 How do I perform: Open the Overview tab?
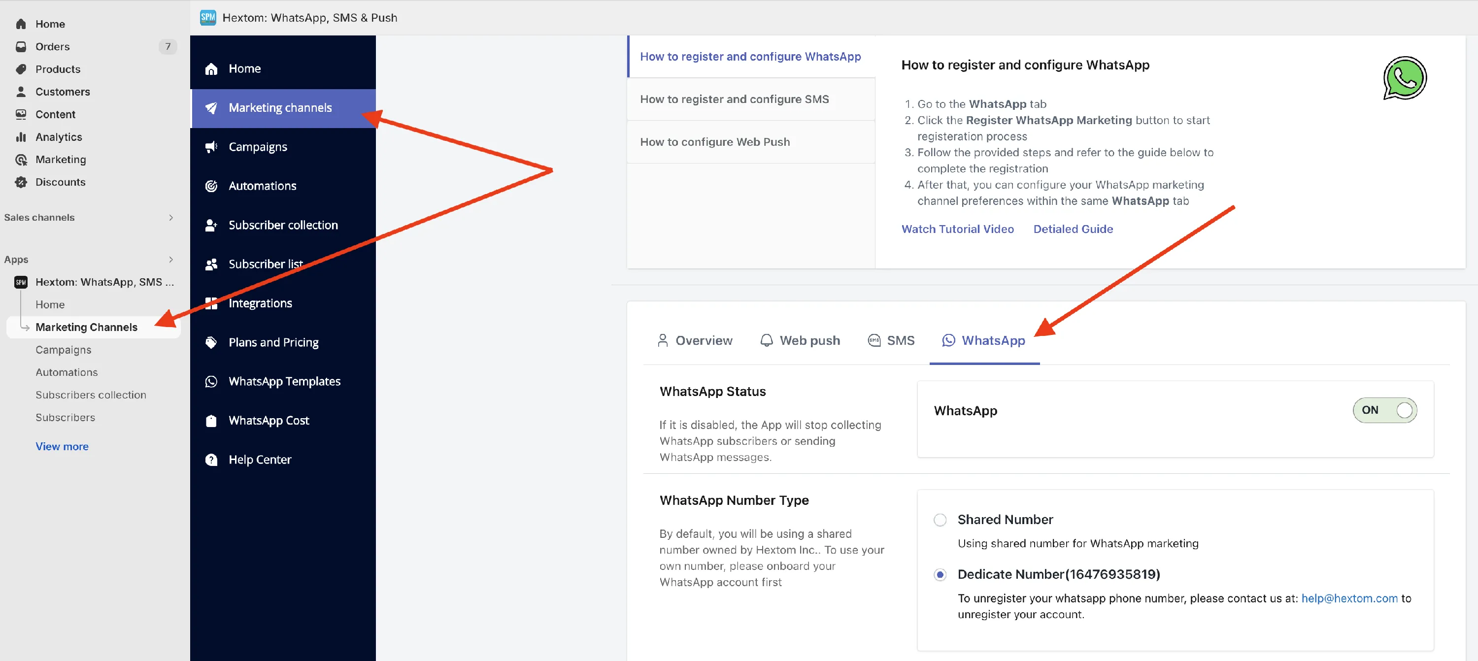click(694, 340)
